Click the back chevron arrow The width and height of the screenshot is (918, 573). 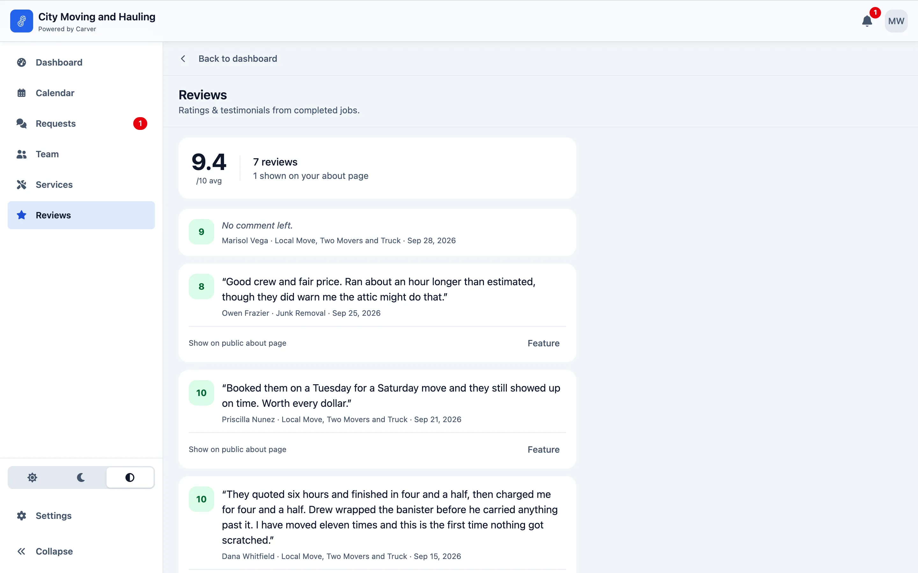tap(183, 59)
